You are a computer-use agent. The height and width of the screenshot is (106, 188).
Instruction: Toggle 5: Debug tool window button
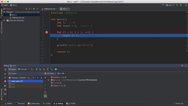click(x=58, y=103)
